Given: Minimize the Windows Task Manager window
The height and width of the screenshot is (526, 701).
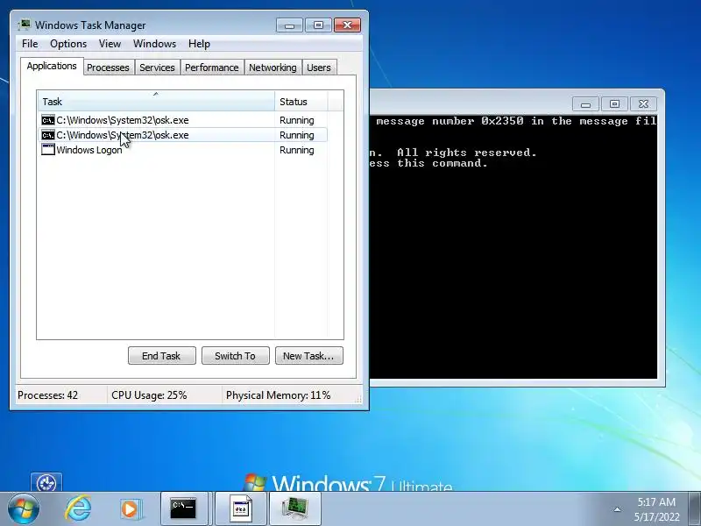Looking at the screenshot, I should [x=289, y=25].
